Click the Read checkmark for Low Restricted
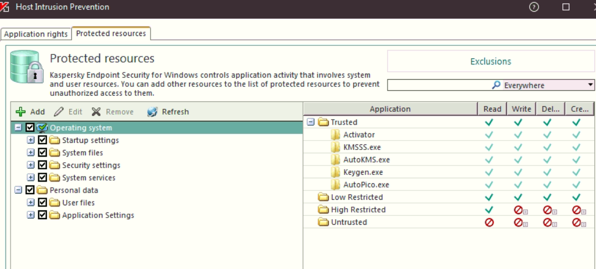 (x=489, y=197)
